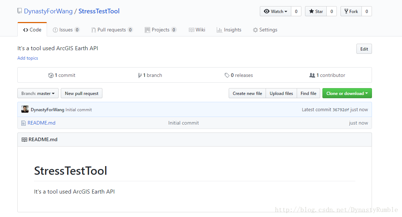This screenshot has width=402, height=217.
Task: Click the contributors people icon
Action: click(312, 75)
